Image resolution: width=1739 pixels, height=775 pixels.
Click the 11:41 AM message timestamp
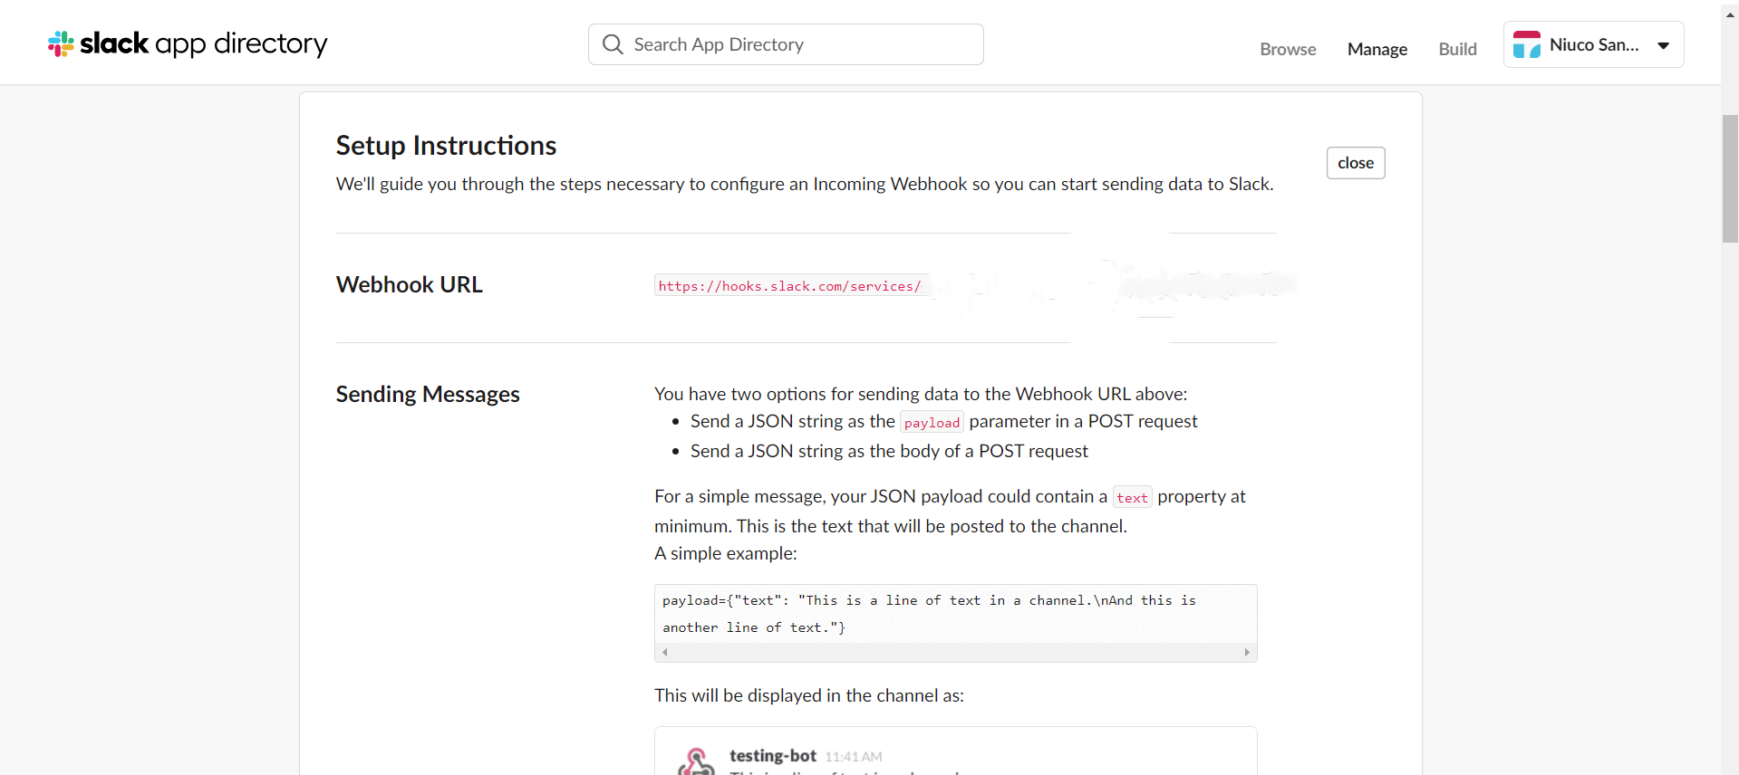[x=853, y=757]
